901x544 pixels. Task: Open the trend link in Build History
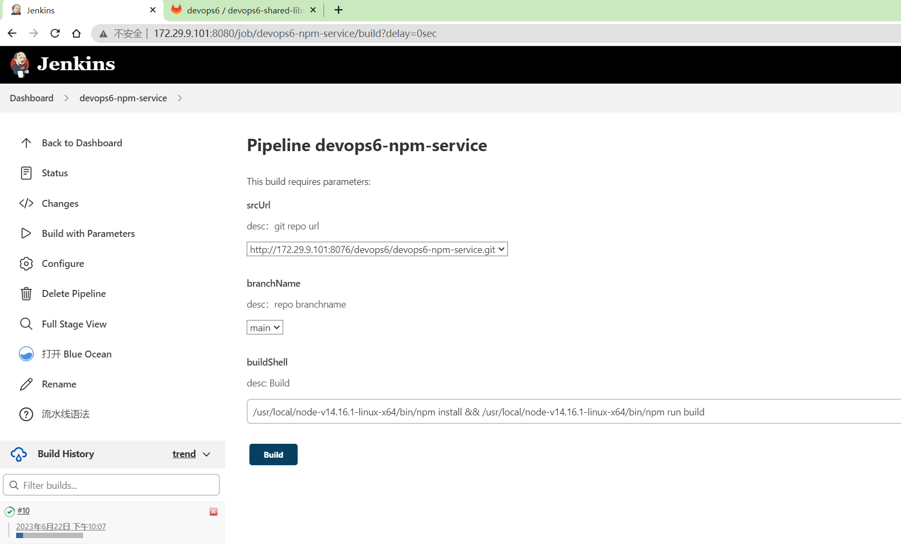[184, 454]
